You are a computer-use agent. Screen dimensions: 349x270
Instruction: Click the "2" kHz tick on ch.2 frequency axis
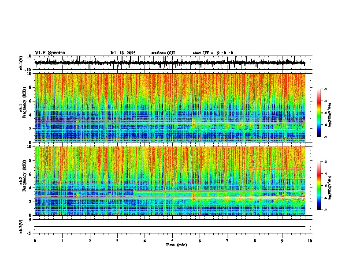pyautogui.click(x=31, y=202)
